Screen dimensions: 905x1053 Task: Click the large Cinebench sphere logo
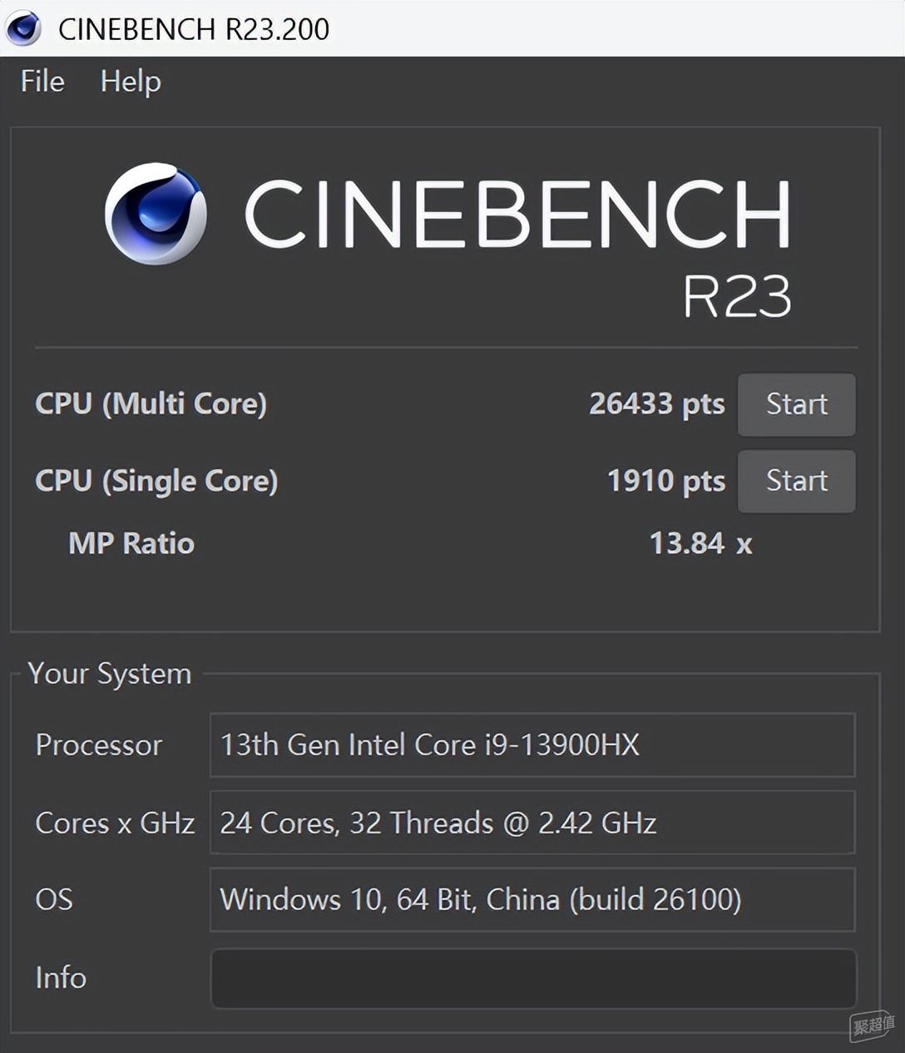[156, 214]
